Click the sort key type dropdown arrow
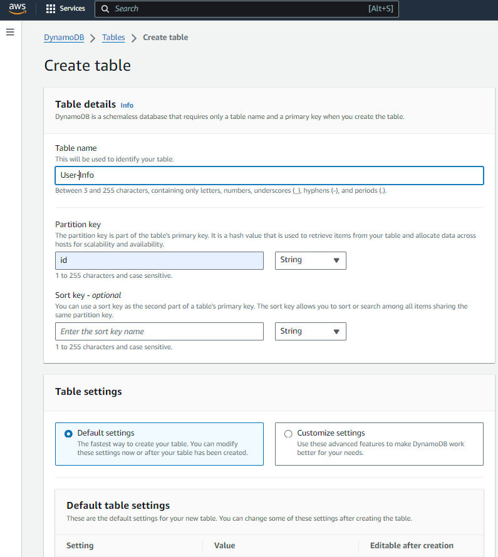This screenshot has height=557, width=498. tap(337, 331)
